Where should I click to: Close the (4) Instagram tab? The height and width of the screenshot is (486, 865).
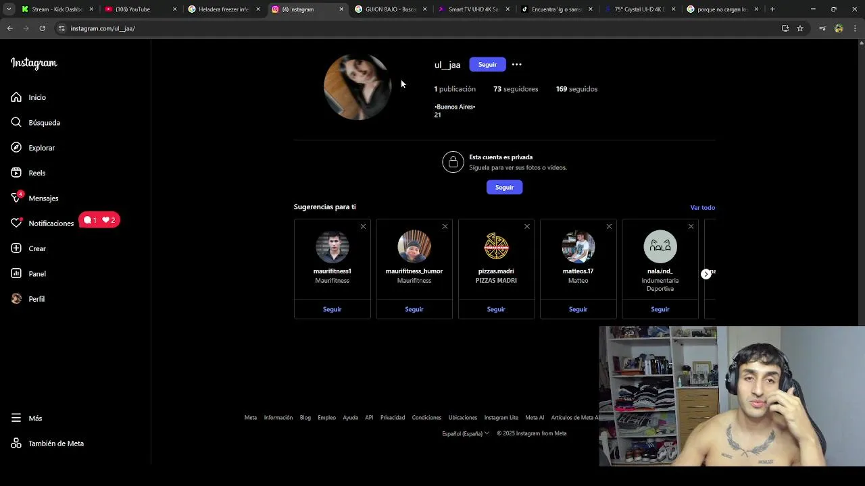click(x=341, y=9)
